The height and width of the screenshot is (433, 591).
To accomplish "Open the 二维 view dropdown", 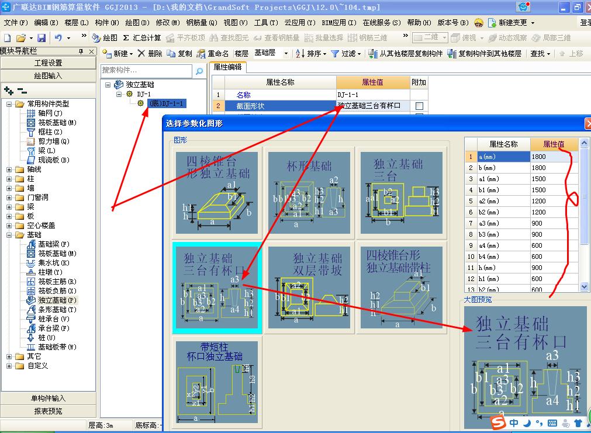I will [x=444, y=37].
